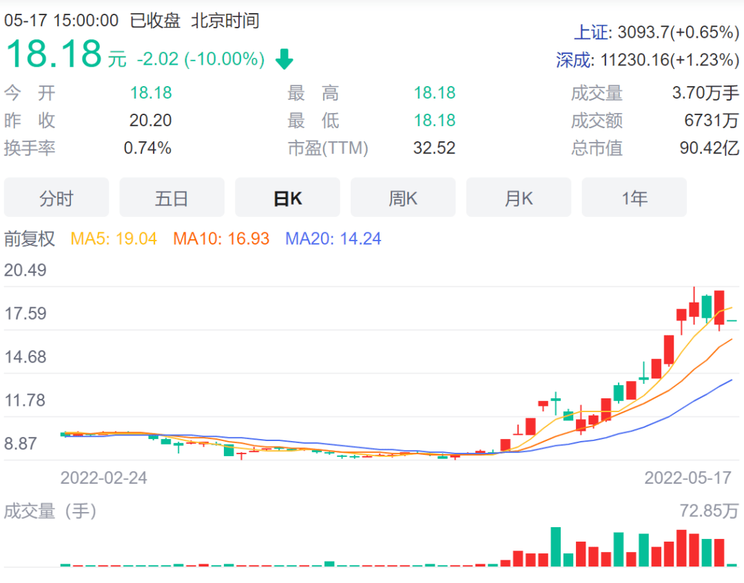The image size is (744, 583).
Task: Click the 最低 price value
Action: [x=434, y=120]
